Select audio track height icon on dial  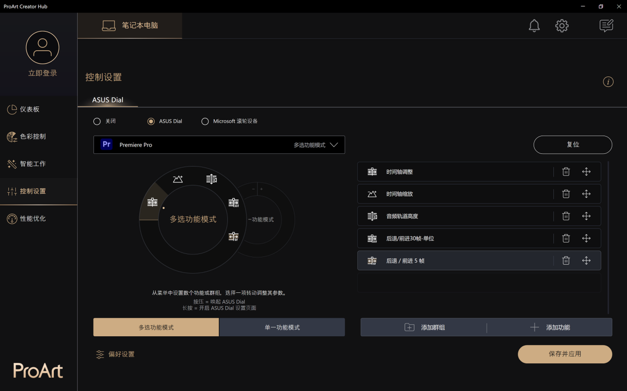211,179
